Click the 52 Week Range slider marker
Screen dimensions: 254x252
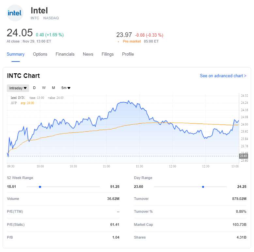click(40, 187)
